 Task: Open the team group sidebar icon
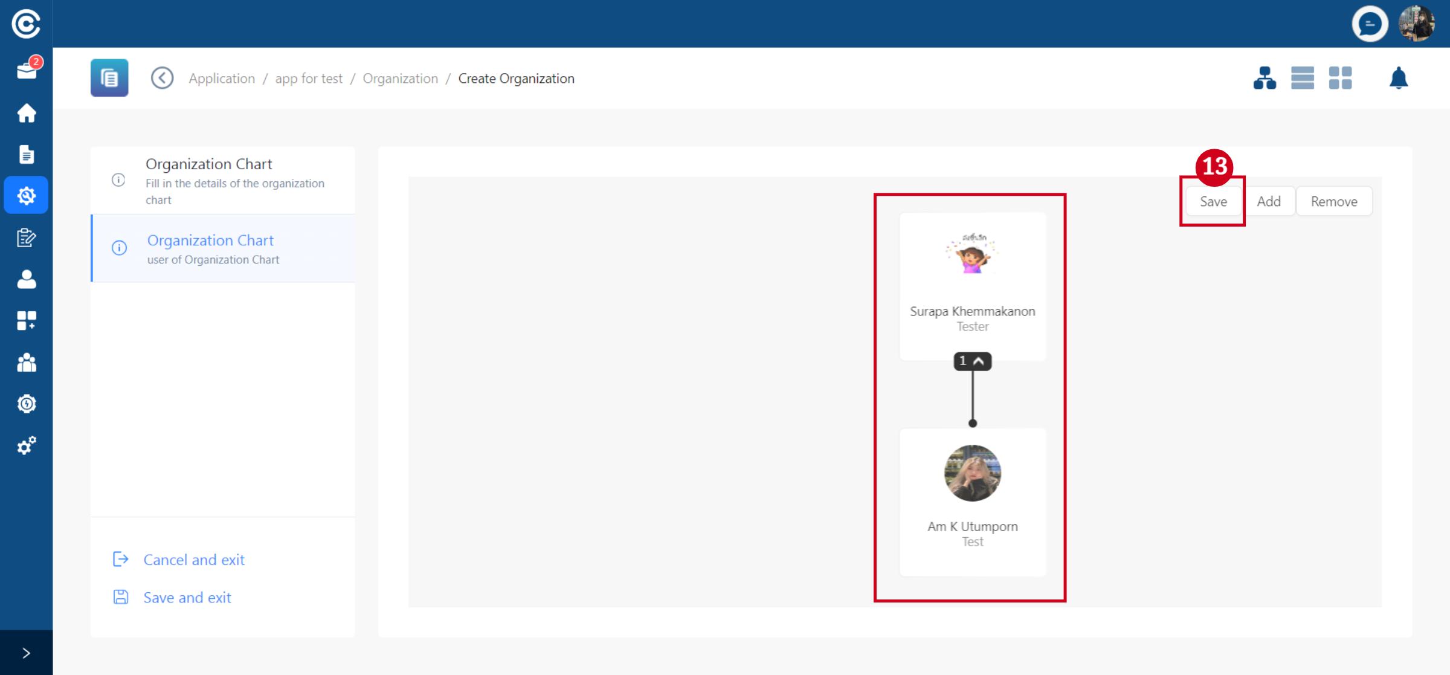(x=27, y=363)
